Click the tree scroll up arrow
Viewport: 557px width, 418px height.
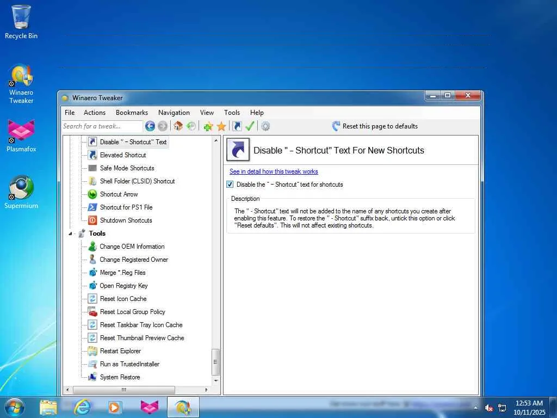coord(215,141)
